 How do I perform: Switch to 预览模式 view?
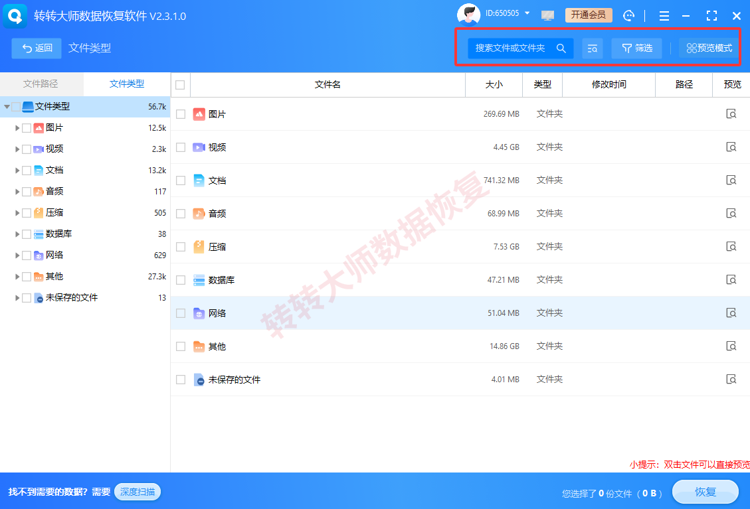709,48
